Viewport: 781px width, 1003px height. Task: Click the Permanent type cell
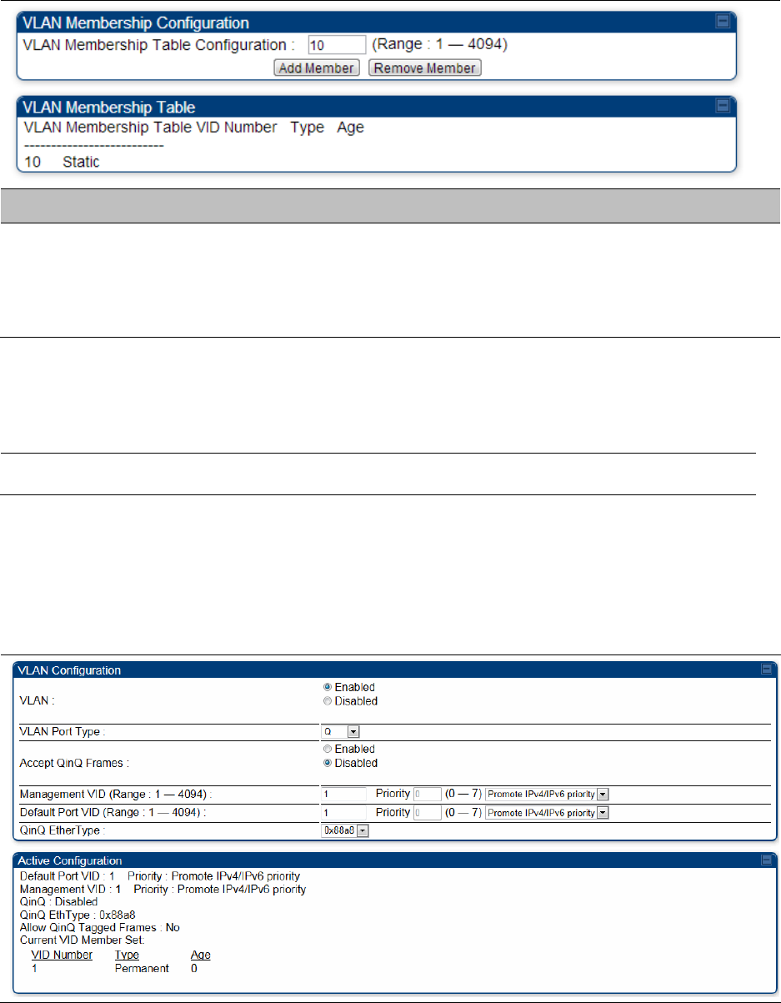pyautogui.click(x=142, y=968)
